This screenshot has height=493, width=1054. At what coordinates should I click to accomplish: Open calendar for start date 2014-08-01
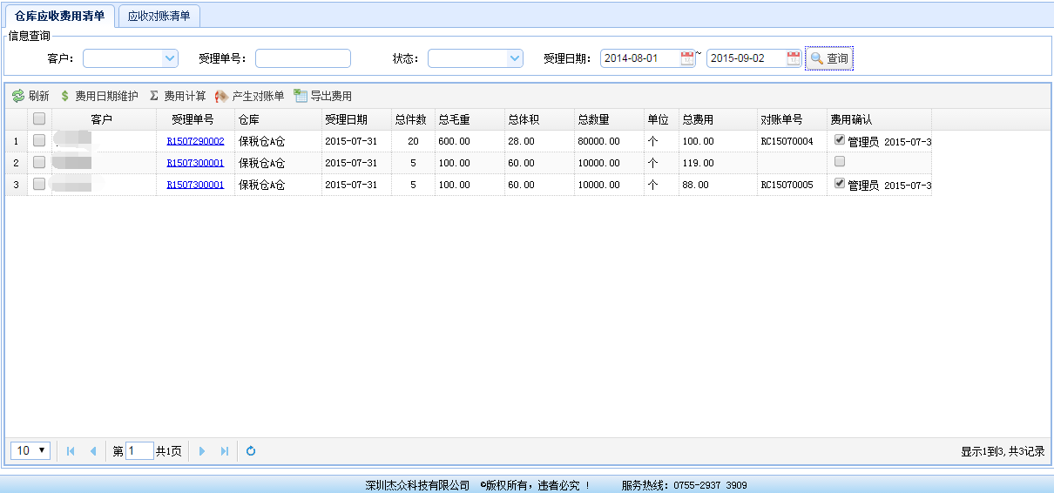coord(687,58)
